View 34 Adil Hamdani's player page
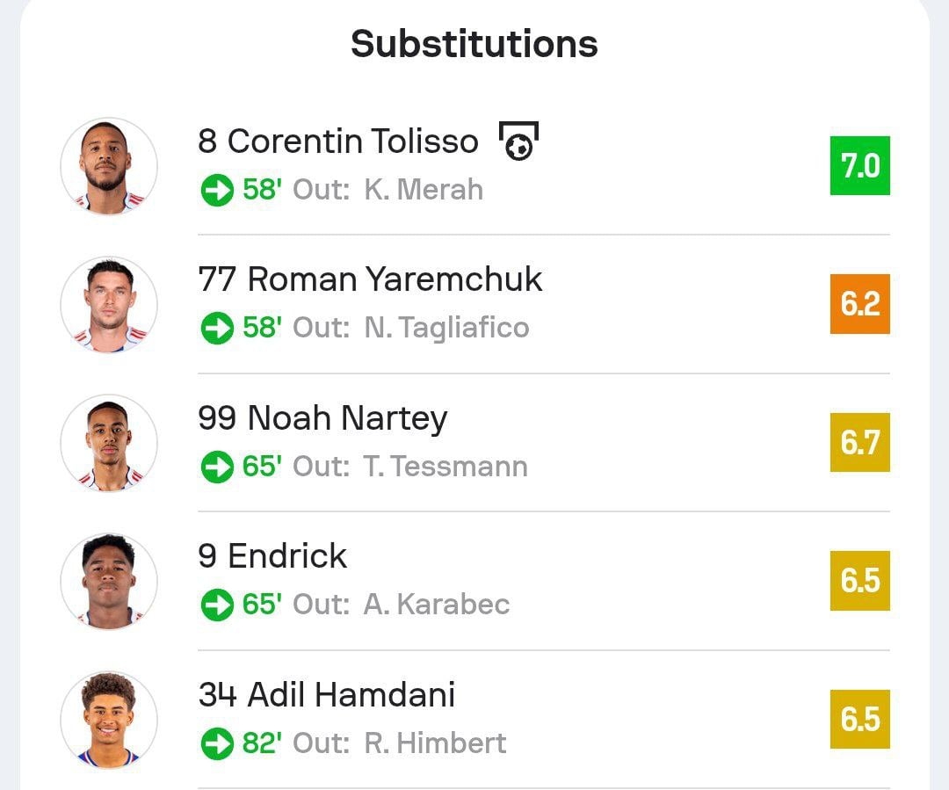Image resolution: width=949 pixels, height=790 pixels. point(326,695)
